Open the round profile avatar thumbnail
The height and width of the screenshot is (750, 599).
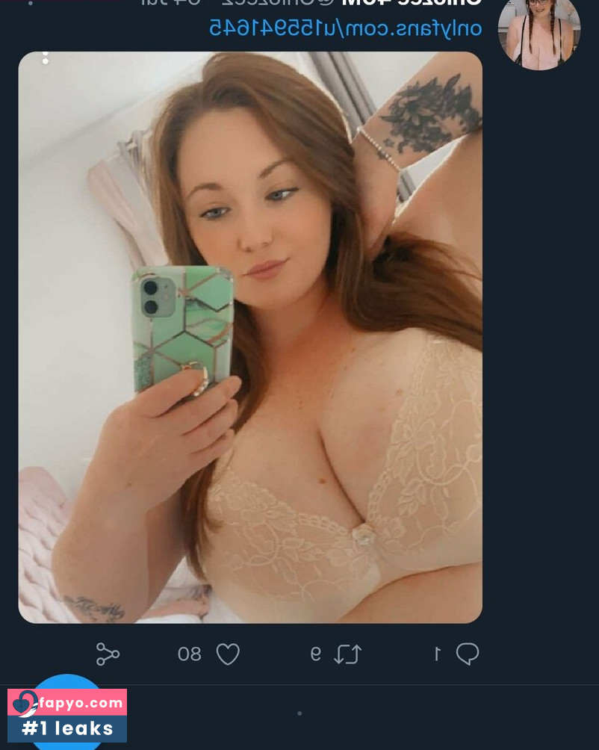coord(539,31)
